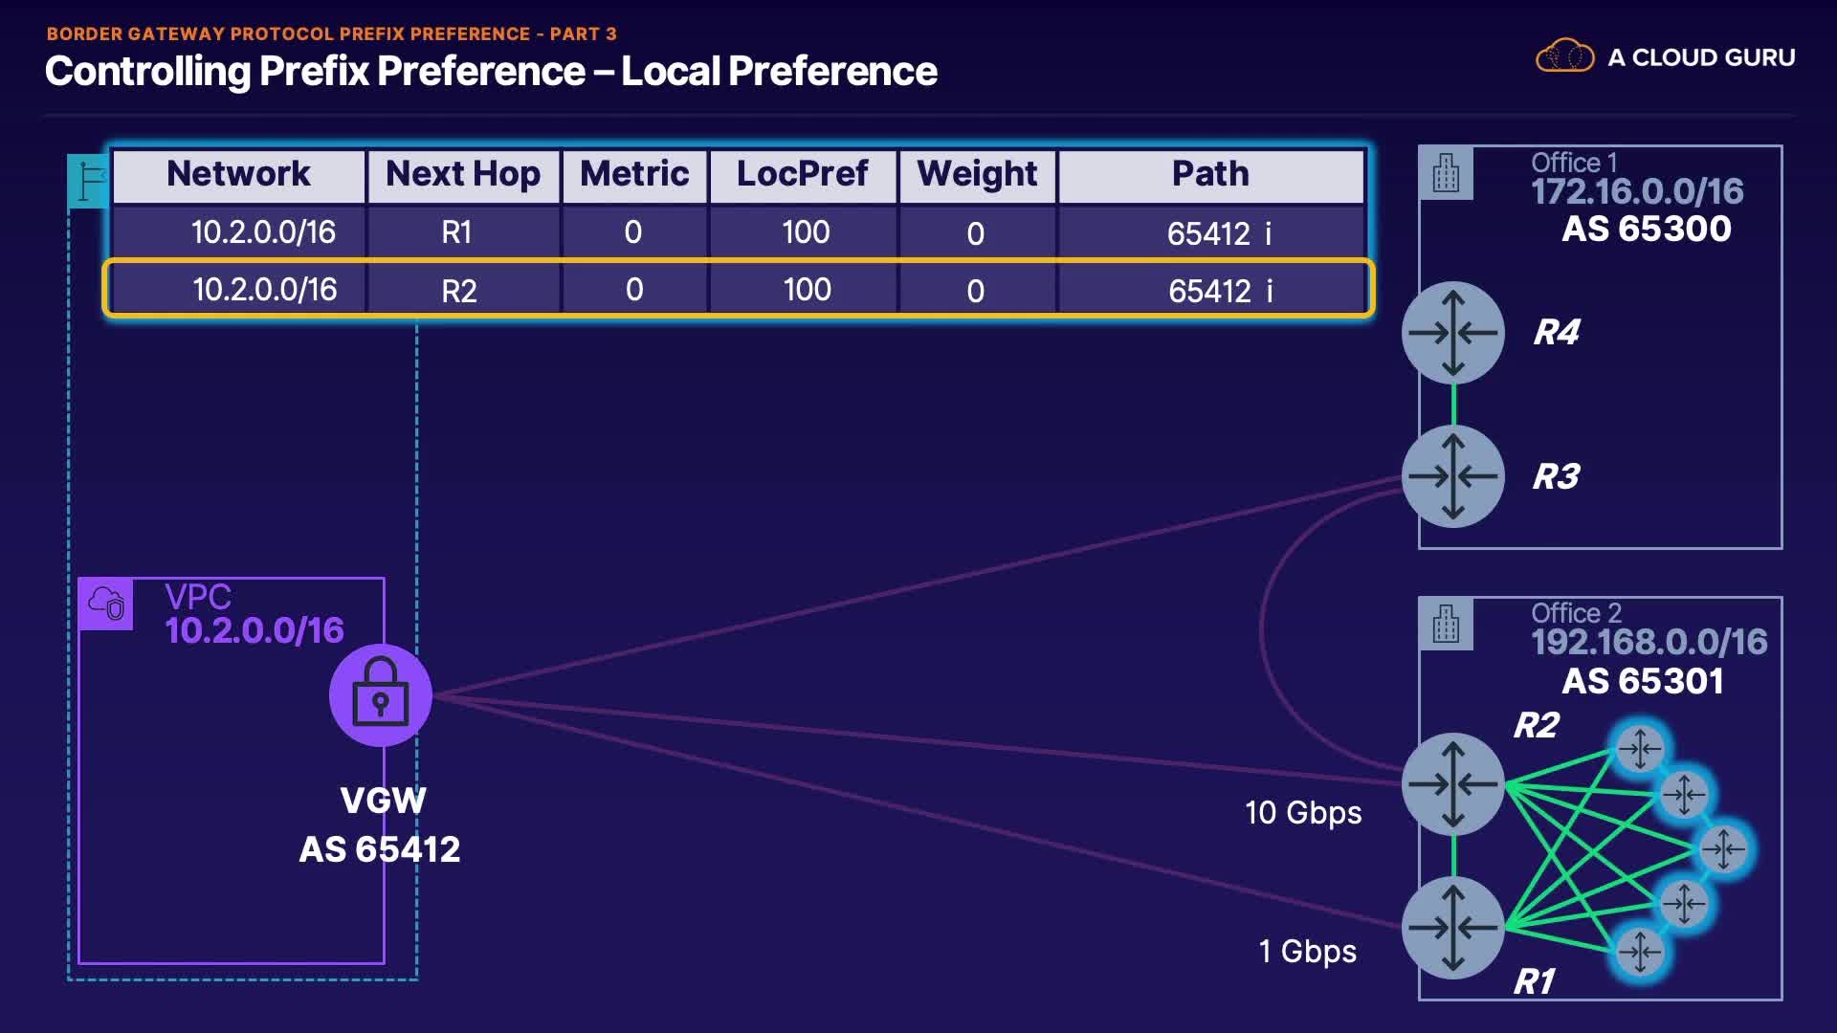Image resolution: width=1837 pixels, height=1033 pixels.
Task: Select the highlighted R2 next hop cell
Action: 459,291
